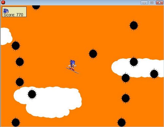Click the spiked mine inside the large bottom cloud
Screen dimensions: 164x127
point(32,94)
